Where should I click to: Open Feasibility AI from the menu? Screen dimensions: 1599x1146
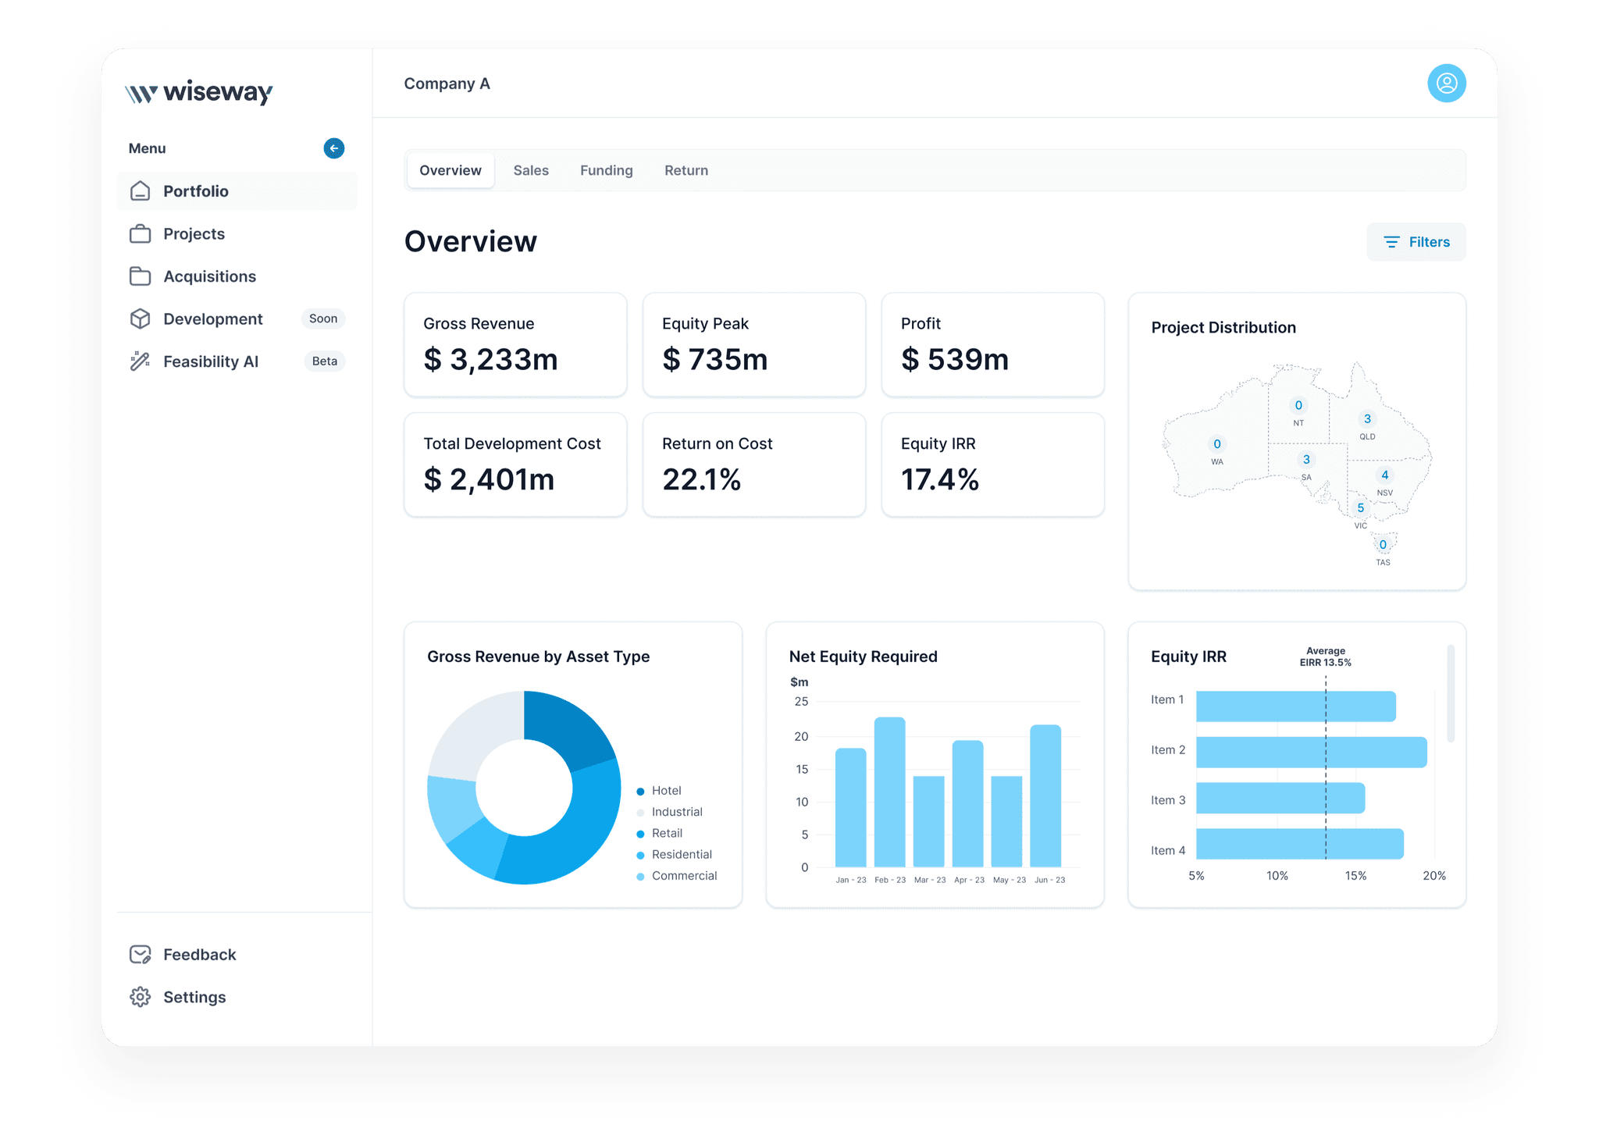coord(237,361)
